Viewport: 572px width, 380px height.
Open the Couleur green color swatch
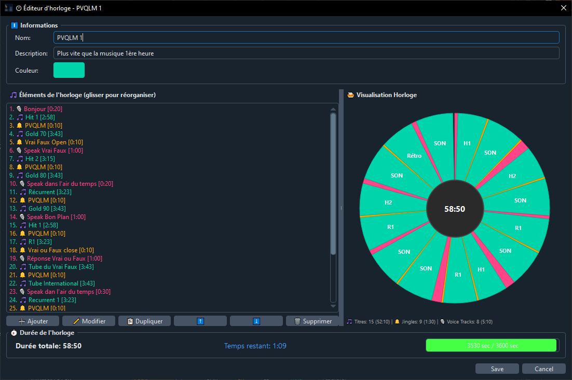click(69, 70)
